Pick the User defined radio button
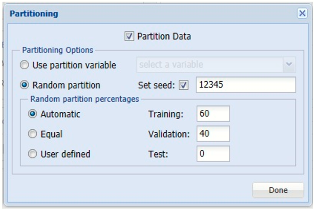 [33, 154]
